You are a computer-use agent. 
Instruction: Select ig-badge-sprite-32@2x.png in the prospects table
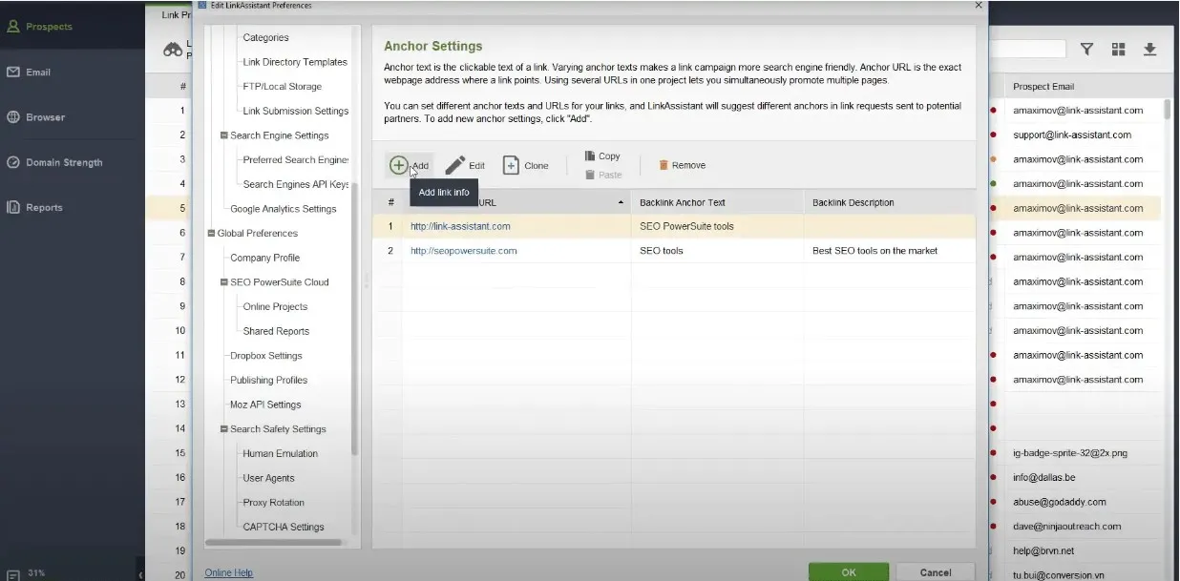coord(1070,454)
